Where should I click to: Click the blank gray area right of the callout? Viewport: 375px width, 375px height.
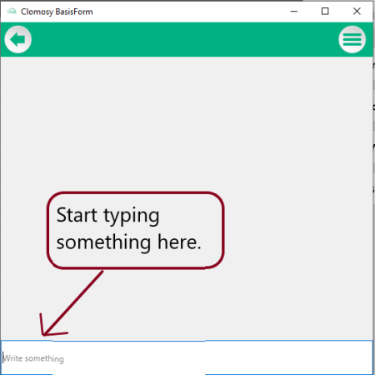298,230
